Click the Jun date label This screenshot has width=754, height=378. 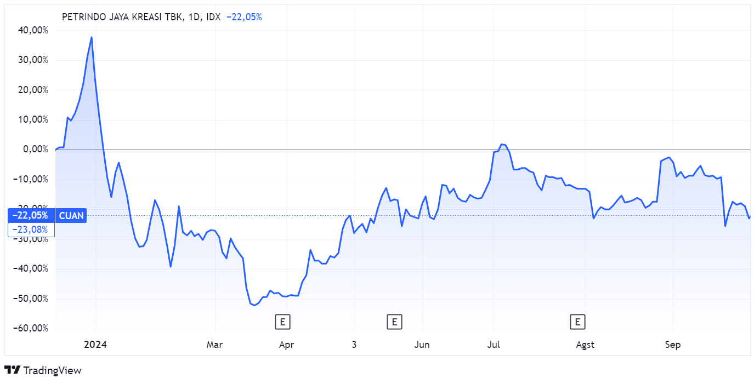[422, 345]
